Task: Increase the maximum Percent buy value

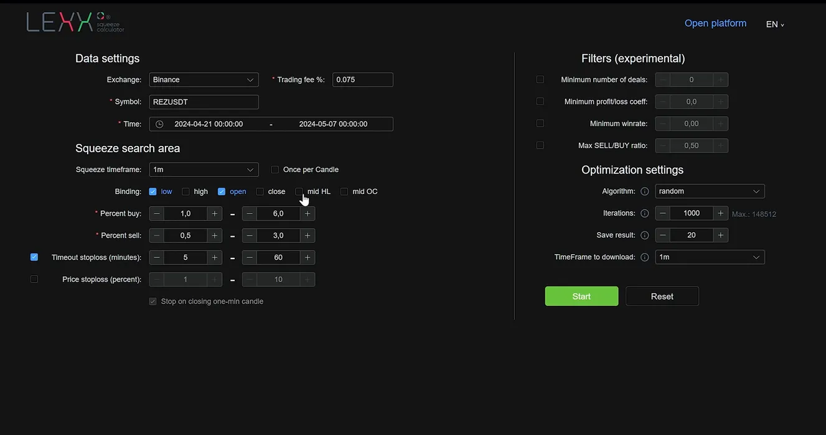Action: pyautogui.click(x=307, y=214)
